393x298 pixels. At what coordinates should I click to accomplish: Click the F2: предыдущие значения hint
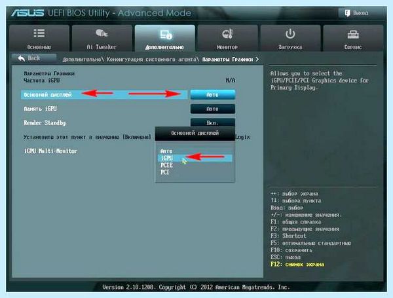point(305,229)
